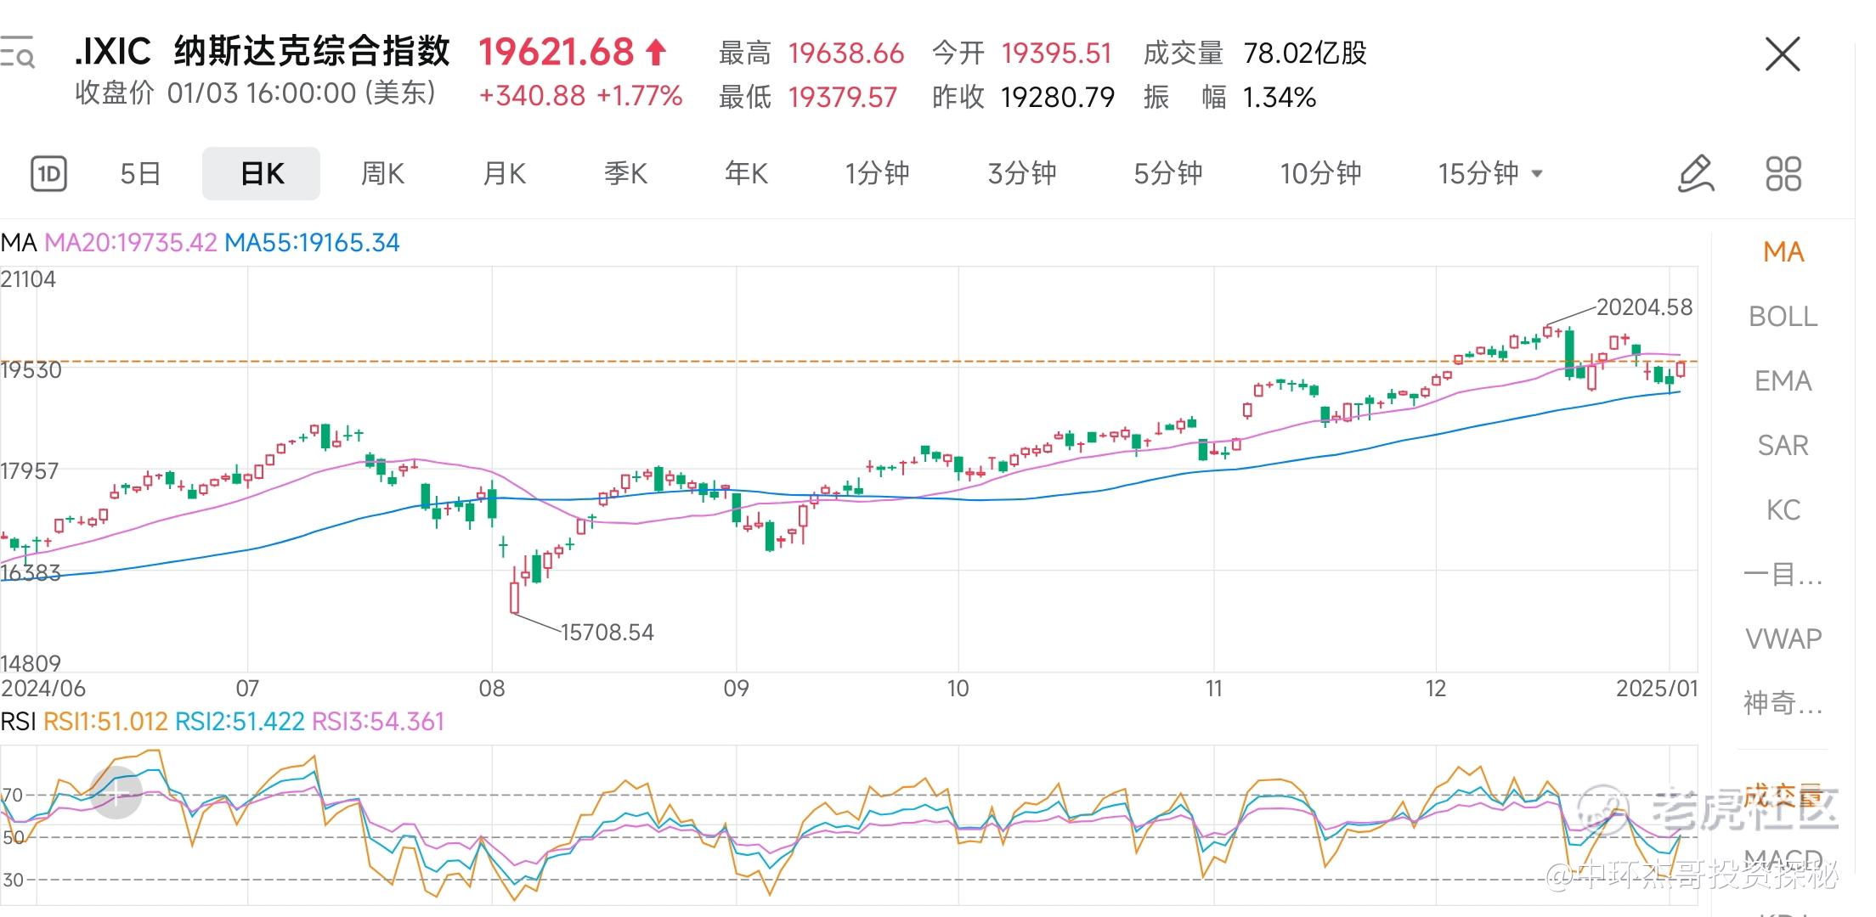Click the 成交量 78.02亿股 value
Viewport: 1876px width, 917px height.
(1305, 53)
